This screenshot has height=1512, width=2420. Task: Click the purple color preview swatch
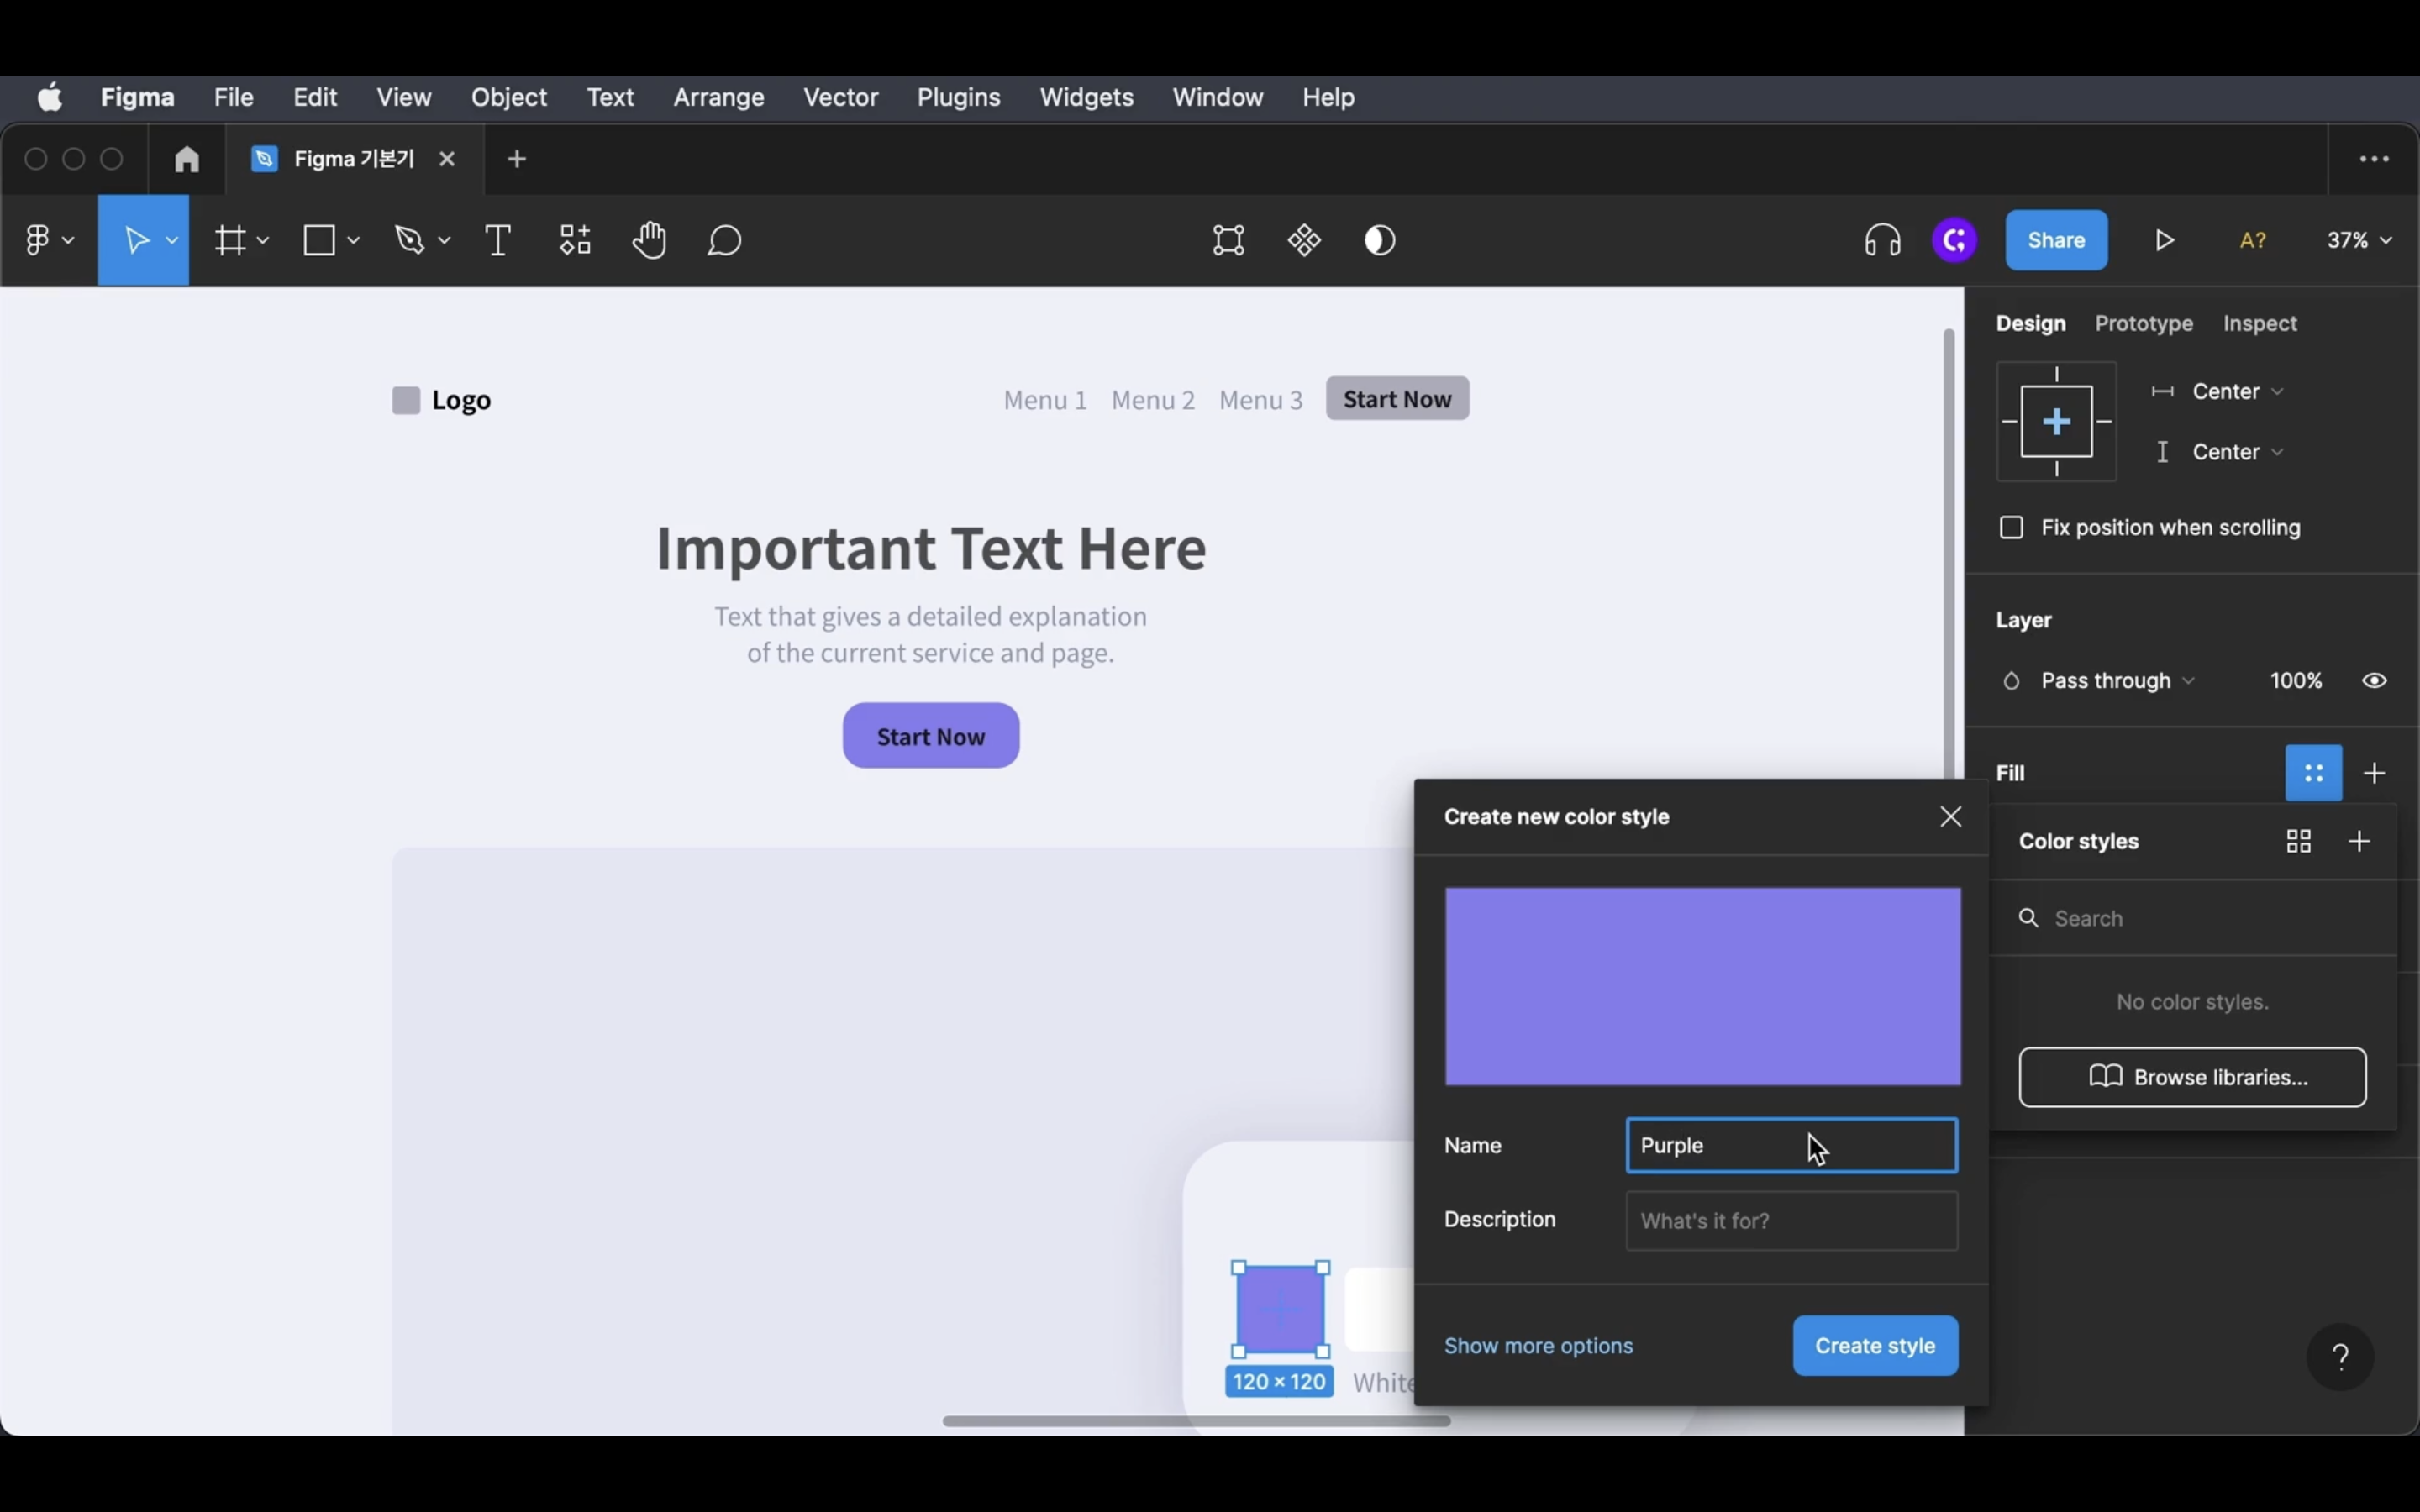point(1702,986)
